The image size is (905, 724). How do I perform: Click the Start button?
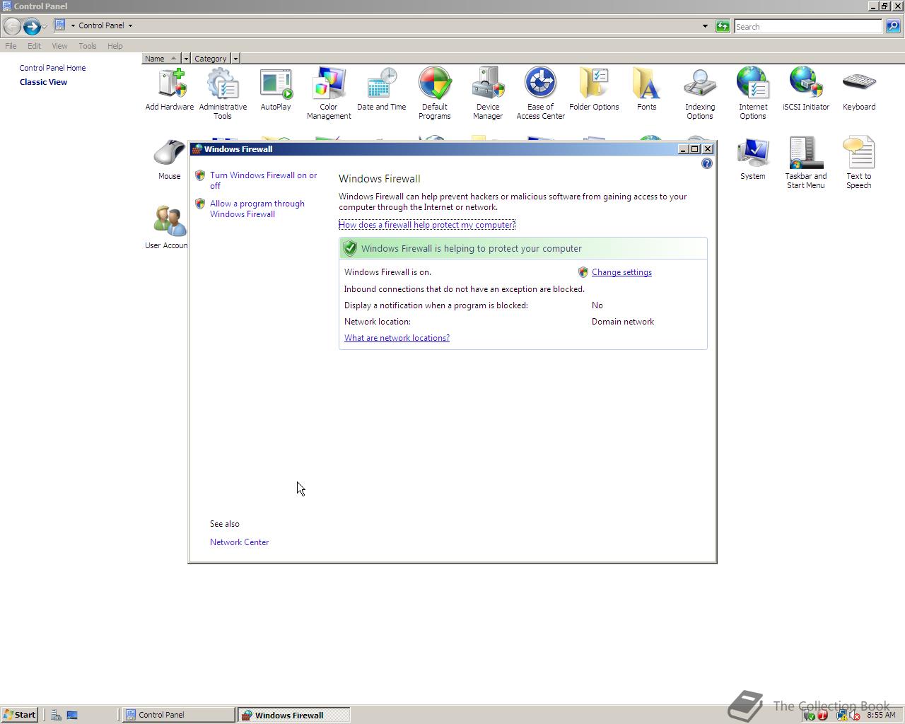(x=19, y=715)
